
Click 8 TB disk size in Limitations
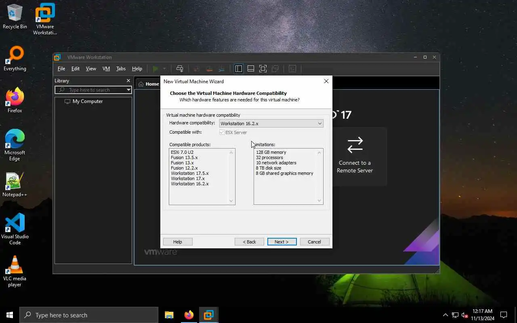tap(269, 168)
